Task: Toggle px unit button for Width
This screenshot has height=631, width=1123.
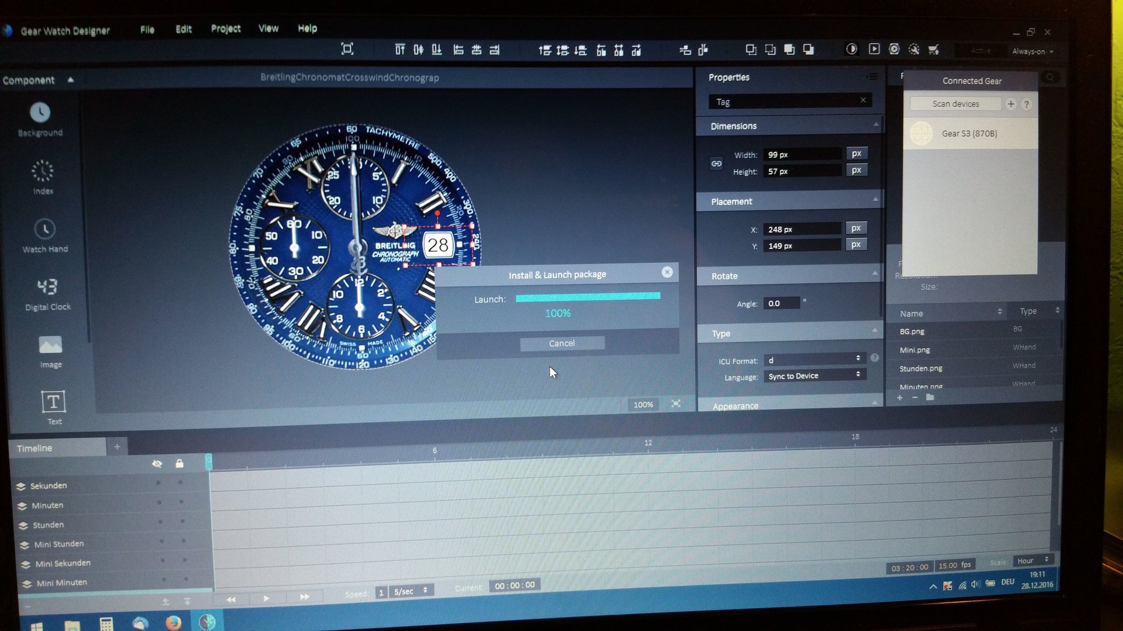Action: coord(857,154)
